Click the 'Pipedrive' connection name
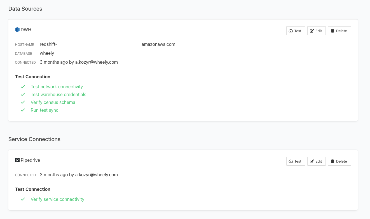Viewport: 370px width, 219px height. [x=30, y=160]
